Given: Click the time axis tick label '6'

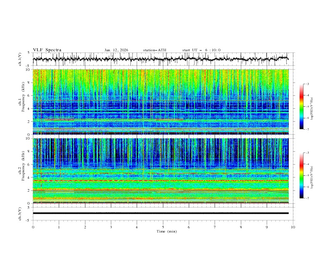Looking at the screenshot, I should point(189,227).
